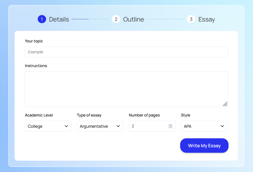253x172 pixels.
Task: Click the Type of essay chevron arrow
Action: (118, 126)
